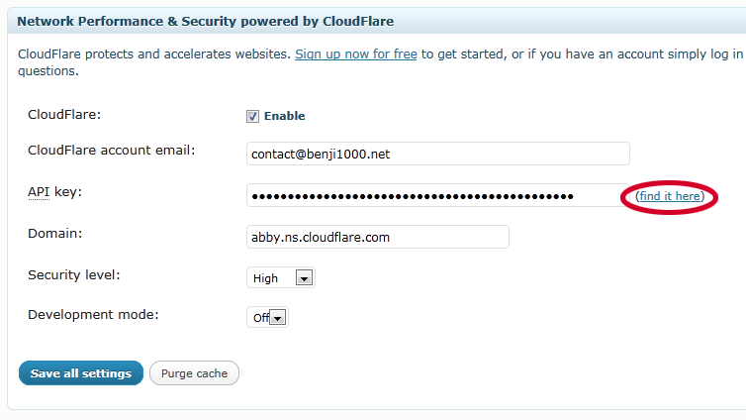
Task: Click inside the masked API key field
Action: click(x=438, y=196)
